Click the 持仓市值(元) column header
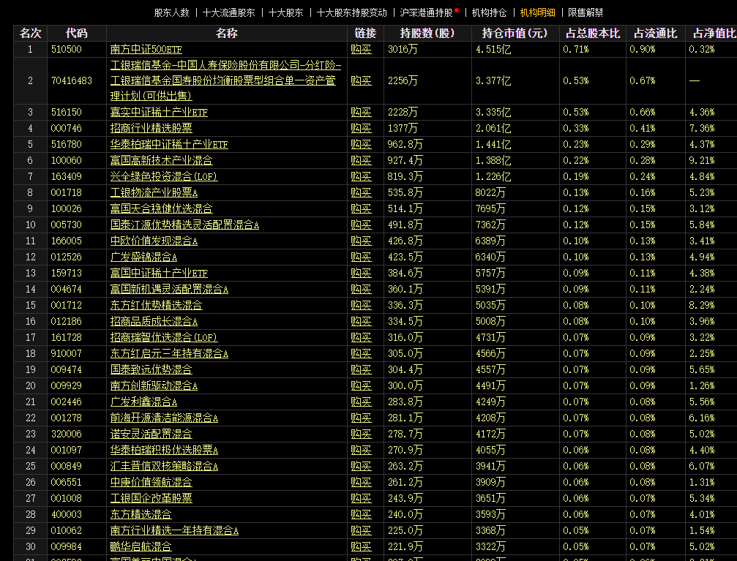This screenshot has height=561, width=737. pos(515,34)
